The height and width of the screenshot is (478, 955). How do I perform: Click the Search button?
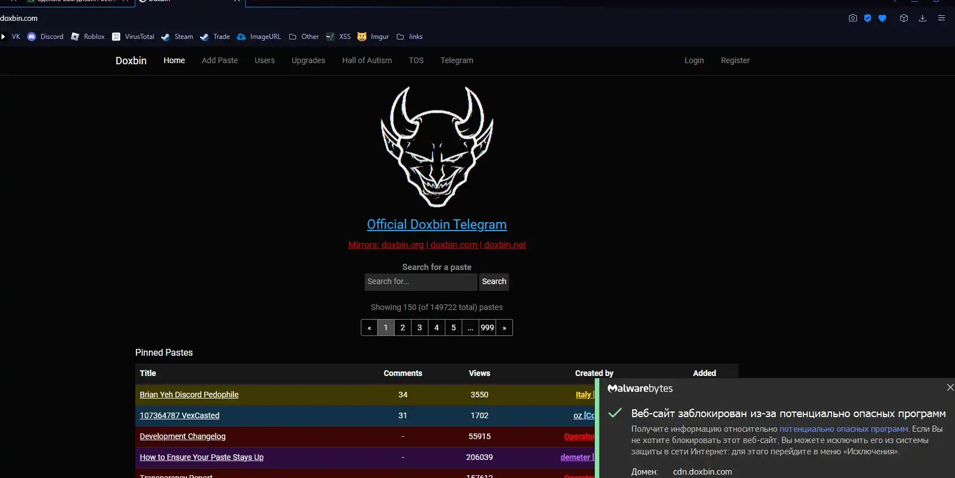494,281
